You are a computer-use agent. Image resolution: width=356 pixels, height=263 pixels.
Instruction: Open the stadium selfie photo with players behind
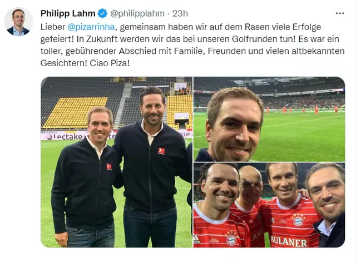269,119
